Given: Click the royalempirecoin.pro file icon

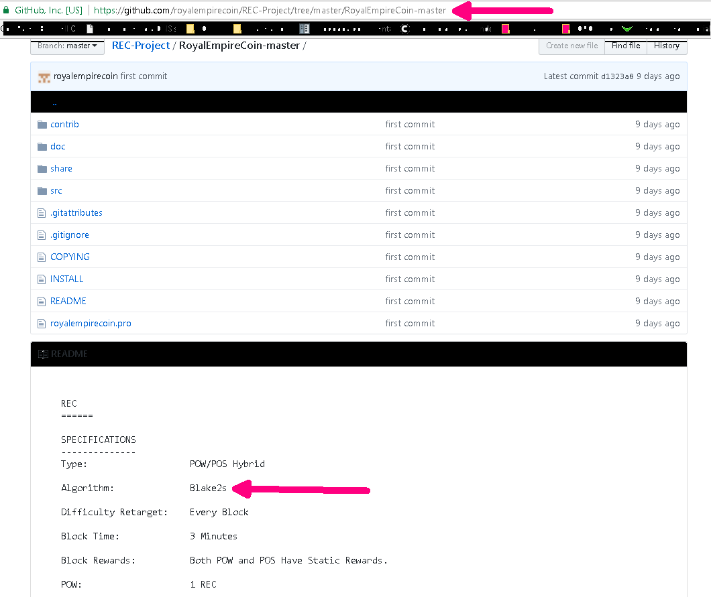Looking at the screenshot, I should [42, 324].
